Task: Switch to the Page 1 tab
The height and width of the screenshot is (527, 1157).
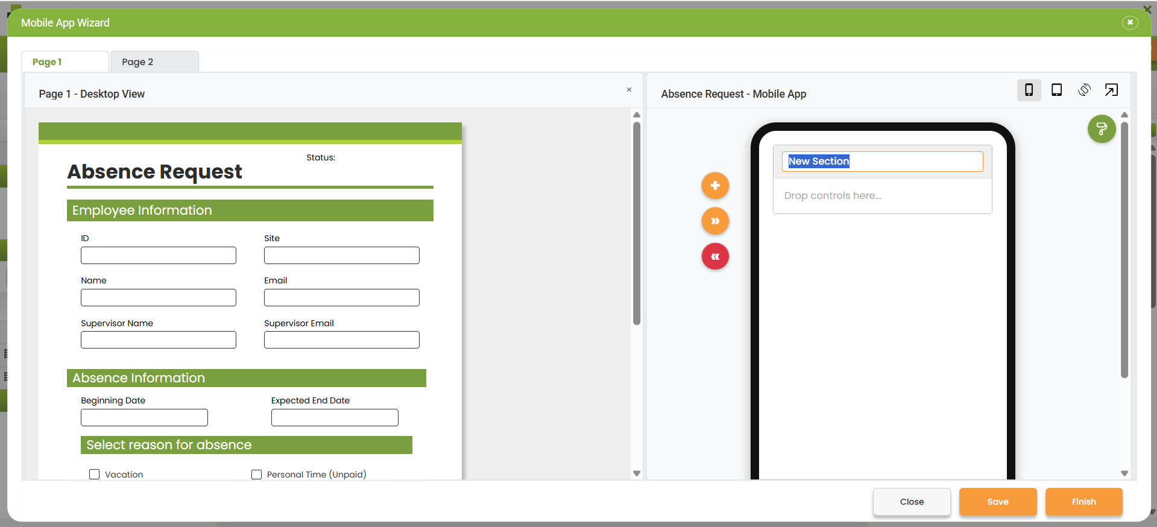Action: point(65,62)
